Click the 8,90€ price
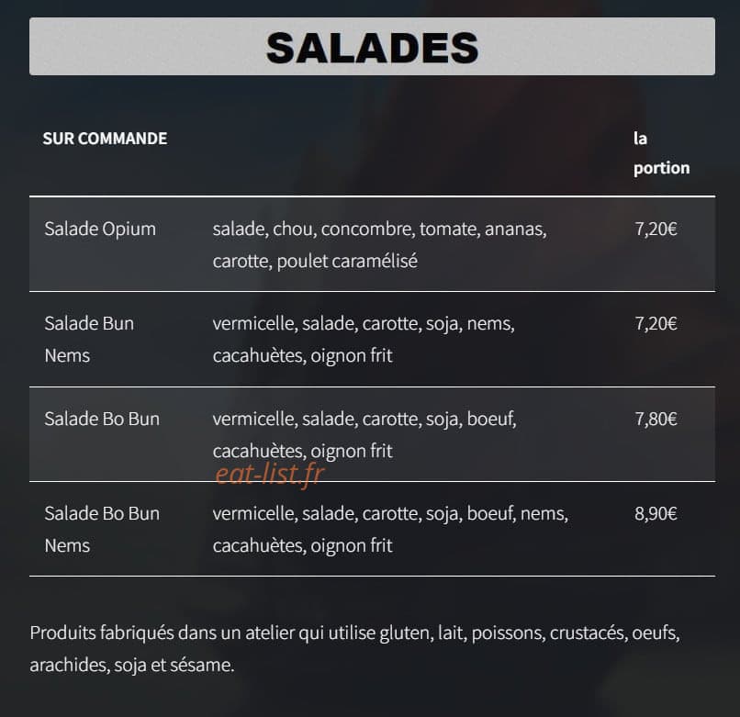 [656, 513]
